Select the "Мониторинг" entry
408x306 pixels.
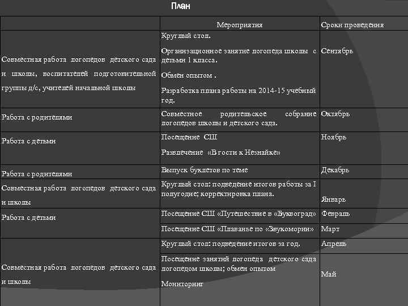tap(182, 284)
